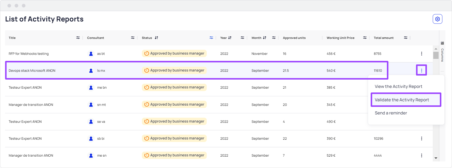Choose Send a reminder from the menu
The height and width of the screenshot is (168, 452).
point(391,113)
